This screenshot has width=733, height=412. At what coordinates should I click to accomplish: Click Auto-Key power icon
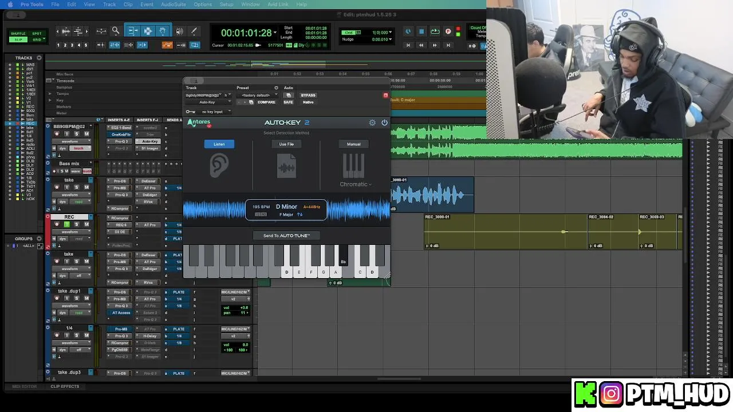(x=384, y=122)
